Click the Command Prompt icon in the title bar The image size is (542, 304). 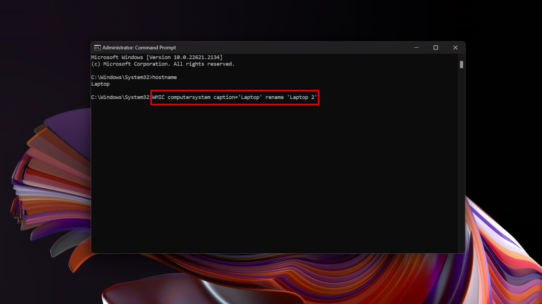[x=98, y=47]
